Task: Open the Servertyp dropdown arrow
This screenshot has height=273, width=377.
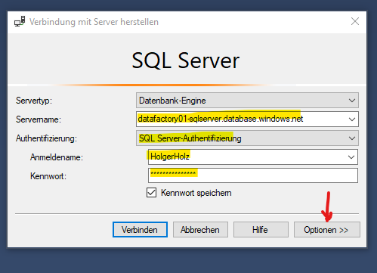Action: [352, 101]
